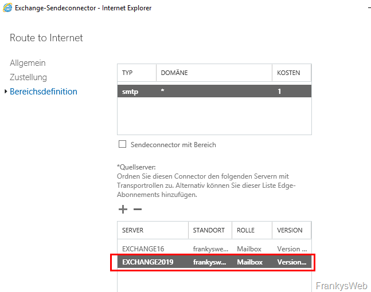Sort servers by STANDORT column

209,230
